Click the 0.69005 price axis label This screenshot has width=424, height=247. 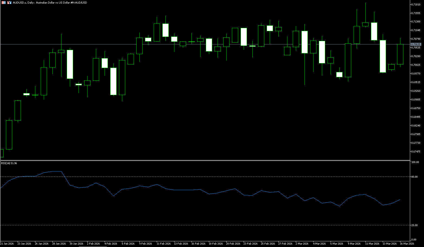[416, 100]
